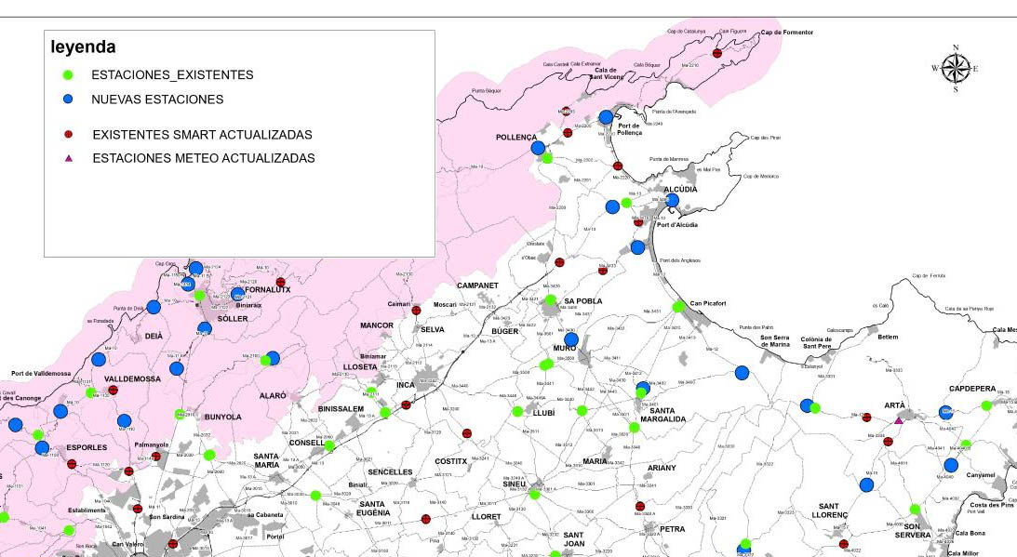Choose the green station marker at Sa Pobla
Screen dimensions: 1017x557
pos(550,300)
